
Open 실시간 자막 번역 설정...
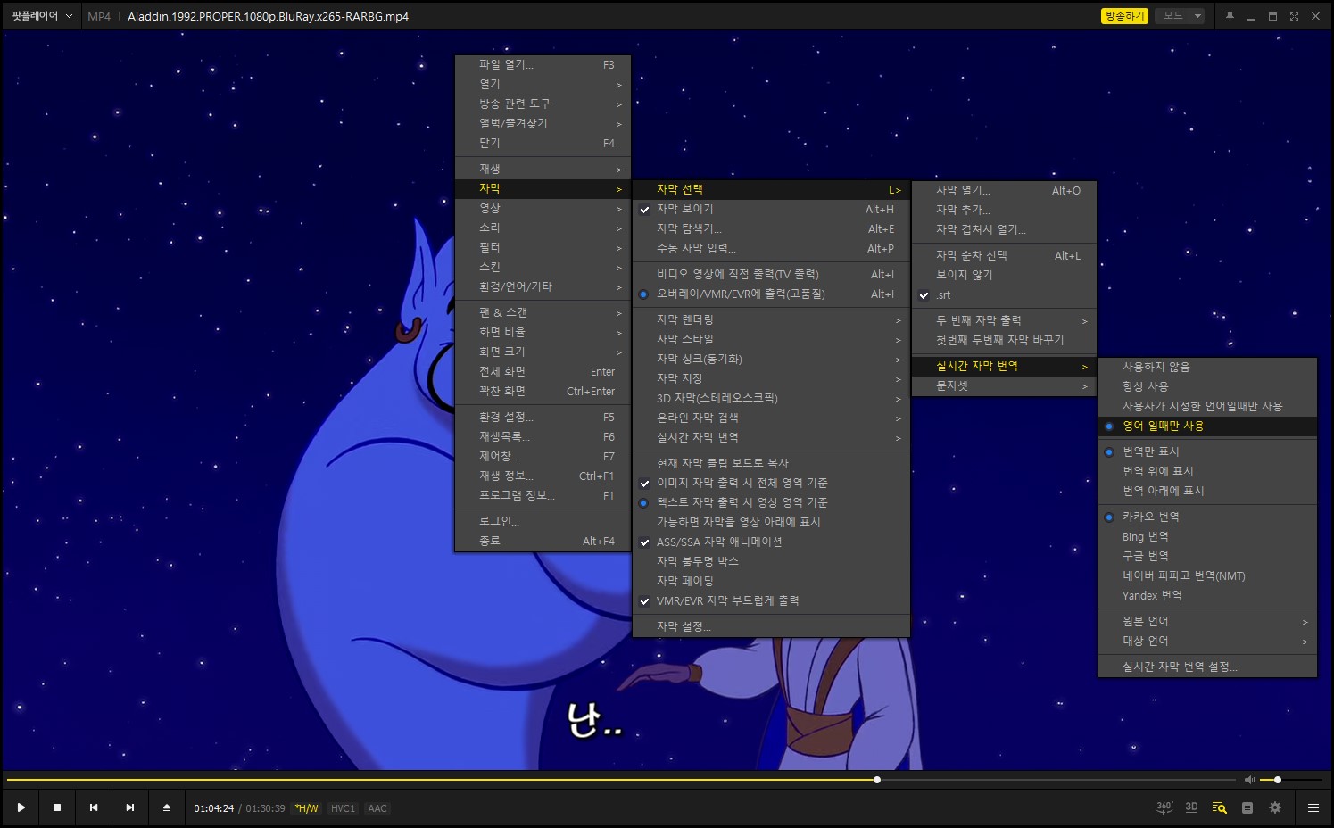click(1208, 667)
